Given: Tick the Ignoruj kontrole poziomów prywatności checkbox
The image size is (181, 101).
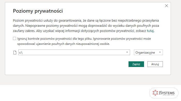Looking at the screenshot, I should tap(14, 38).
